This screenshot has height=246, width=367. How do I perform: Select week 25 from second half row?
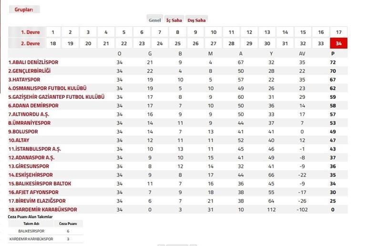tap(178, 43)
